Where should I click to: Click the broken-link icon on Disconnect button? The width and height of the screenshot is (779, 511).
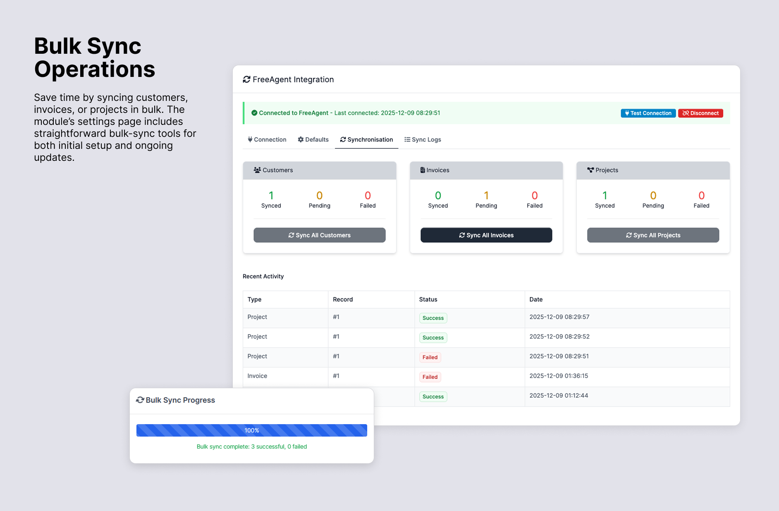[x=686, y=113]
